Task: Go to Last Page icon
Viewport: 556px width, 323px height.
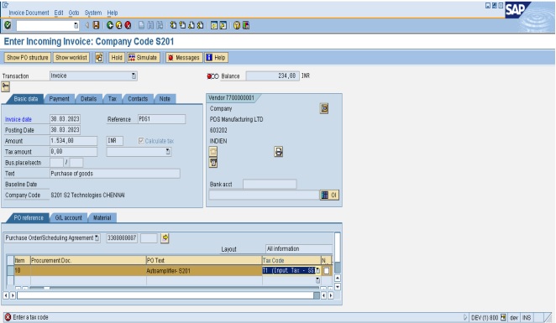Action: (x=201, y=25)
